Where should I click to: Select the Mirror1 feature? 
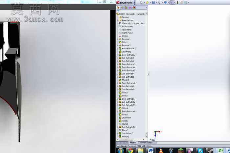coord(124,80)
